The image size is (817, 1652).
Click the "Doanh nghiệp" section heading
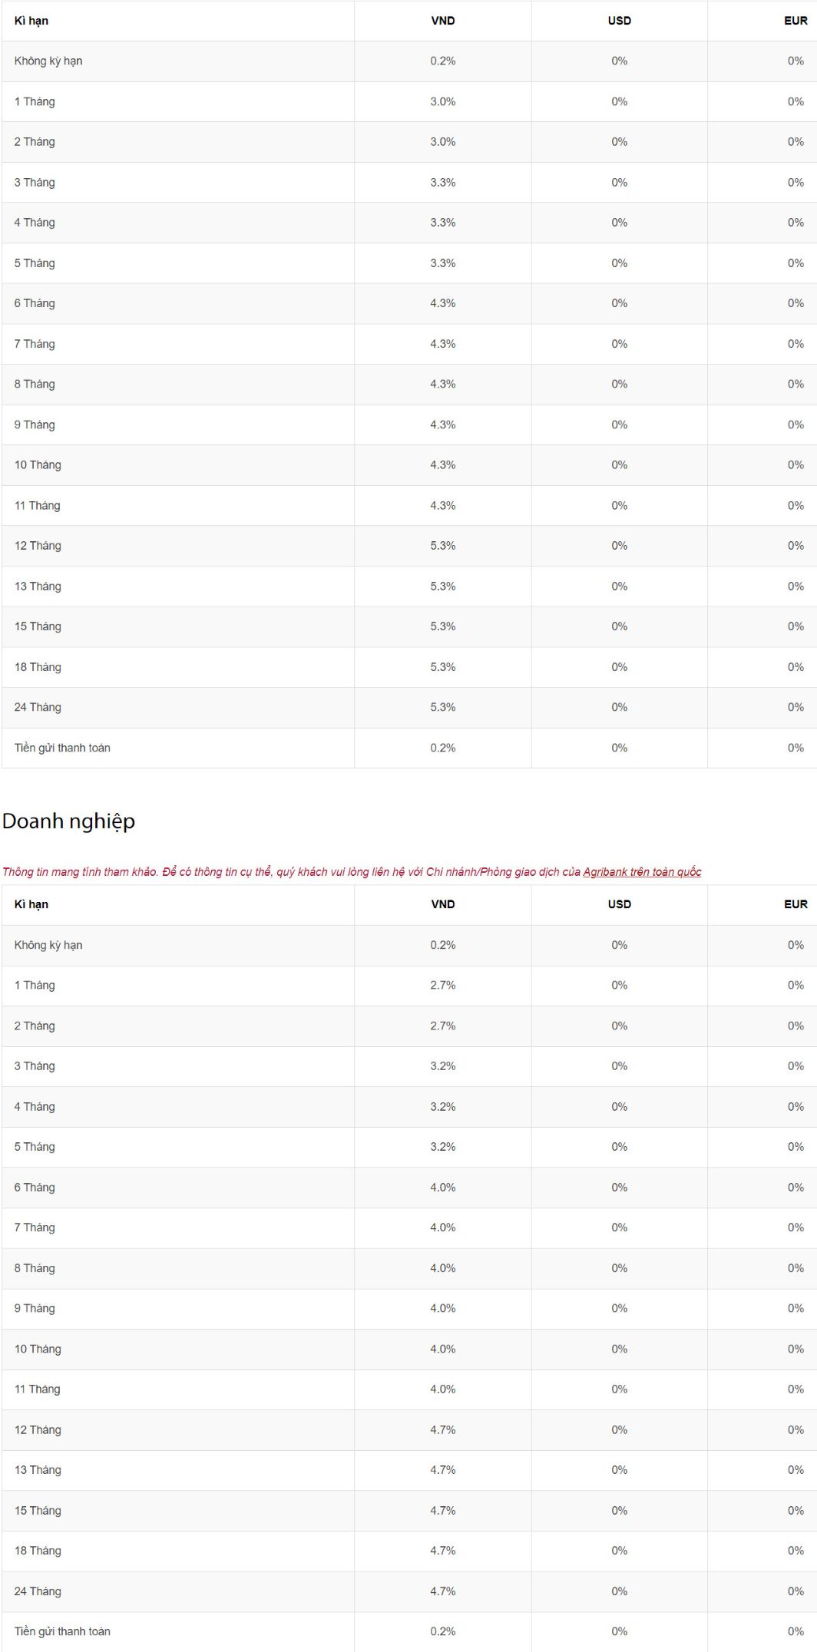click(68, 821)
